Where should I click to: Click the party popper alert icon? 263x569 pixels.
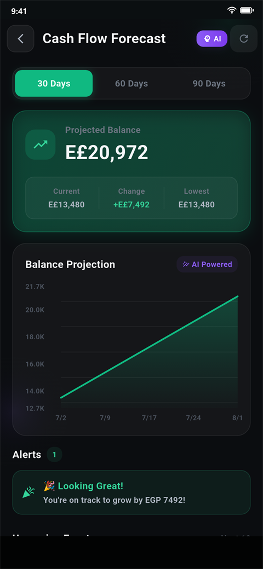[28, 492]
